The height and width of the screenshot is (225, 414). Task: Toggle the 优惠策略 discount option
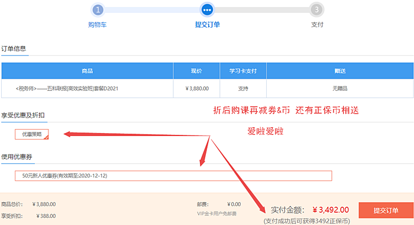(32, 134)
